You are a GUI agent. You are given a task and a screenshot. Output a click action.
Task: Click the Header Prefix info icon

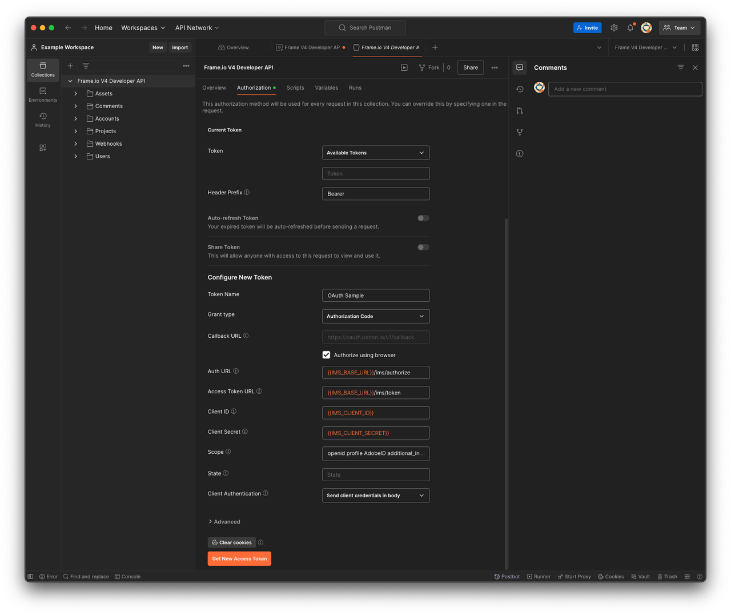247,193
